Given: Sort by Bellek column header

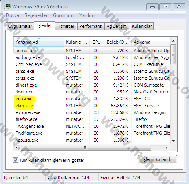Looking at the screenshot, I should [117, 42].
